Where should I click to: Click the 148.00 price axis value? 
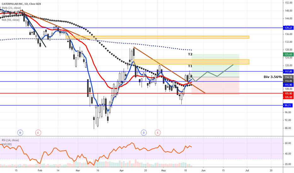click(288, 11)
